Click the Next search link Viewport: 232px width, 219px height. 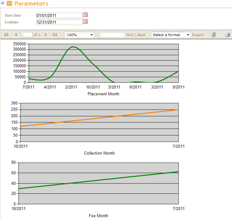[141, 35]
